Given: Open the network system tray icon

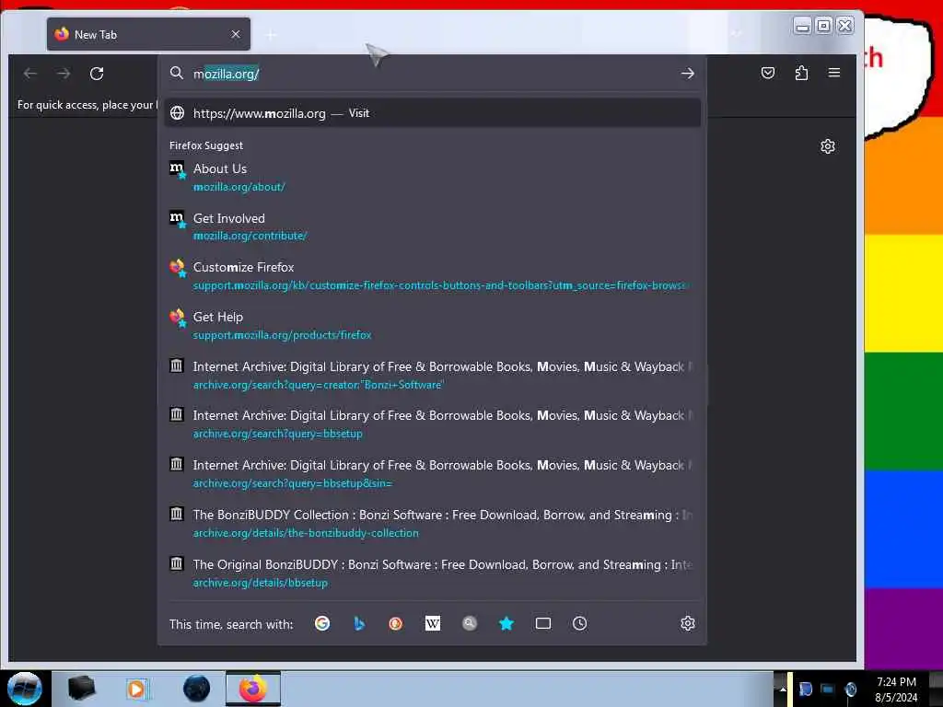Looking at the screenshot, I should 828,689.
